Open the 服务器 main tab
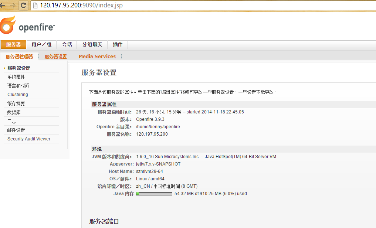This screenshot has height=228, width=376. [13, 45]
